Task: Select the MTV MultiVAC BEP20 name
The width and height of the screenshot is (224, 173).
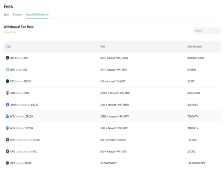Action: (22, 128)
